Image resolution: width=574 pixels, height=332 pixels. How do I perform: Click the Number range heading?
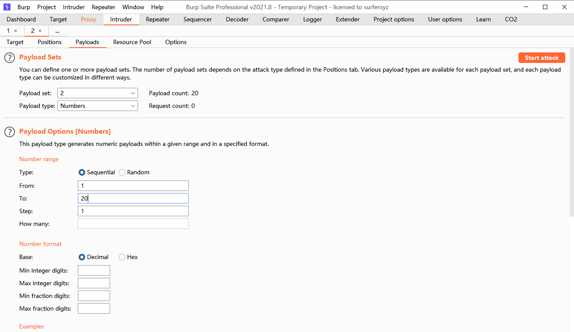pos(39,159)
